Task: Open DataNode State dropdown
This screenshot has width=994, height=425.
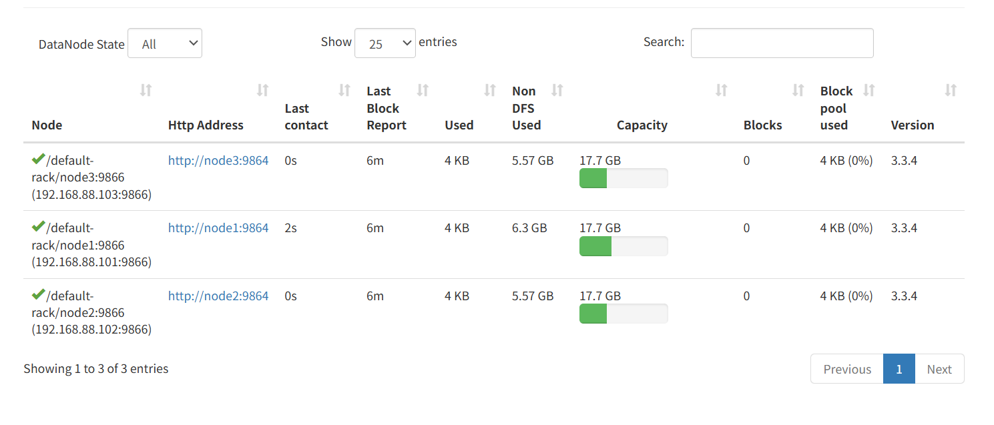Action: pyautogui.click(x=165, y=43)
